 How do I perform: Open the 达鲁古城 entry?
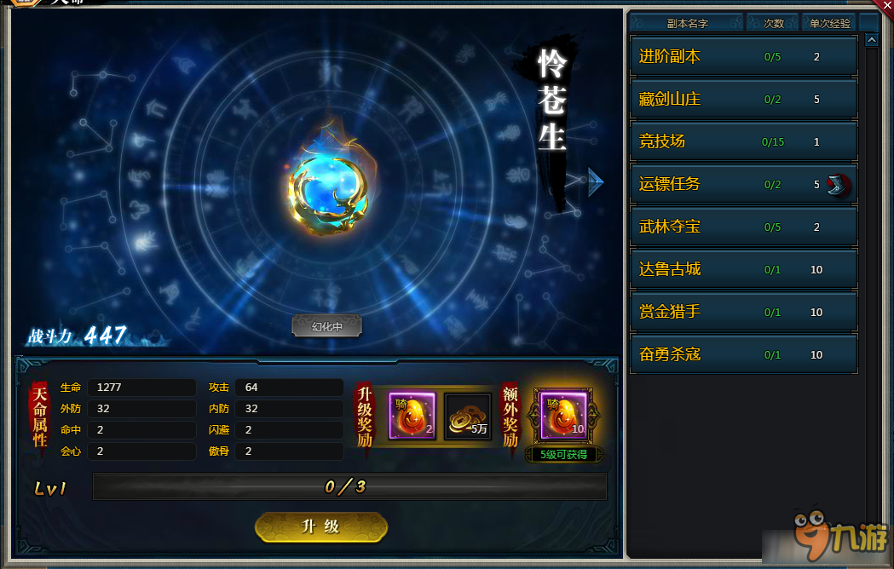743,269
